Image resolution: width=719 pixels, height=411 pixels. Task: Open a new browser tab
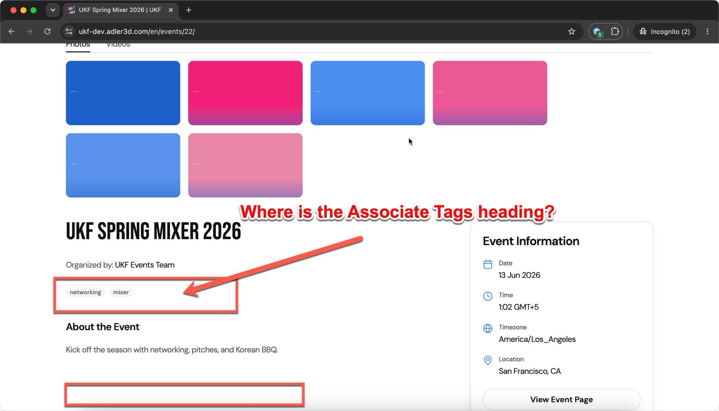[x=189, y=10]
